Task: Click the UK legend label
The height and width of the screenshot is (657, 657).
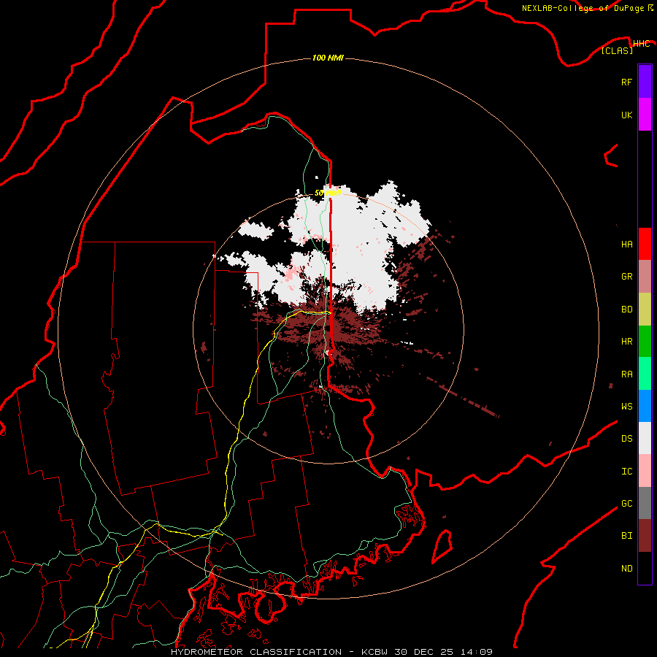Action: click(x=626, y=115)
